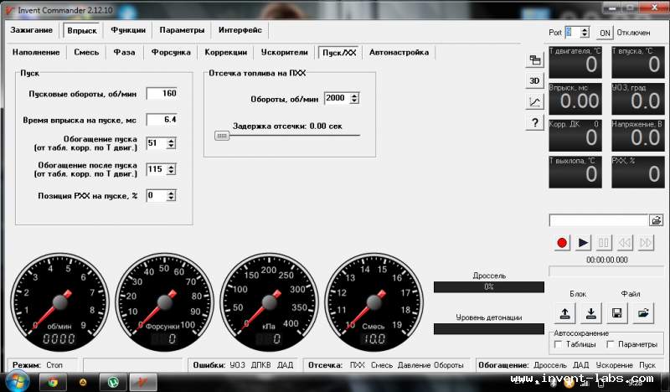Upload to block with up-arrow icon
This screenshot has width=670, height=392.
pos(564,314)
